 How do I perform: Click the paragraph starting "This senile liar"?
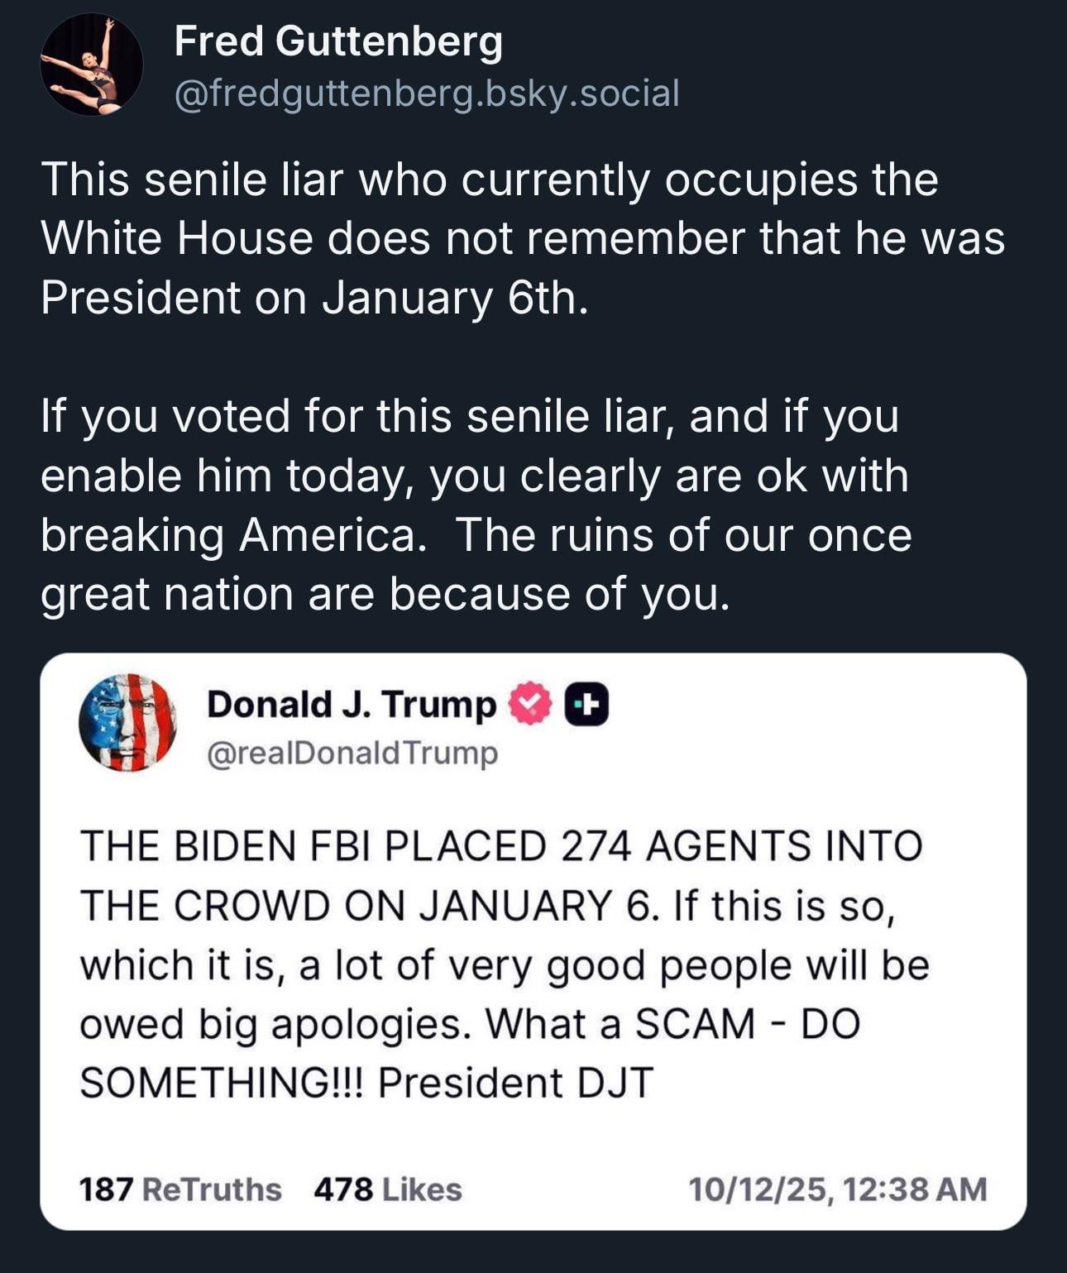tap(523, 238)
